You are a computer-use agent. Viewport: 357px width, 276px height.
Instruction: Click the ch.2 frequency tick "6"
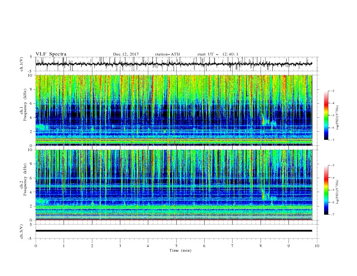coord(32,178)
